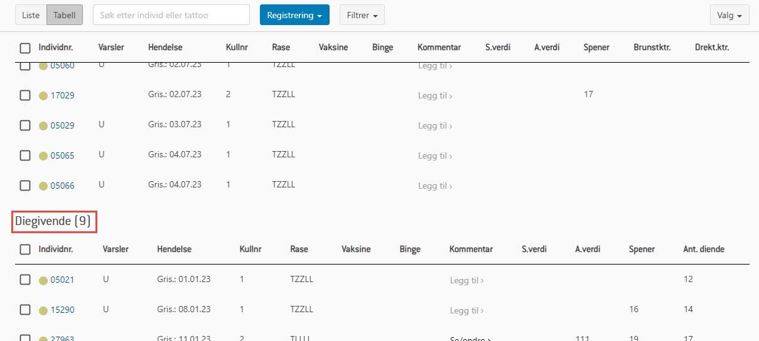Add comment via Legg til for 05065
Viewport: 759px width, 341px height.
point(435,156)
